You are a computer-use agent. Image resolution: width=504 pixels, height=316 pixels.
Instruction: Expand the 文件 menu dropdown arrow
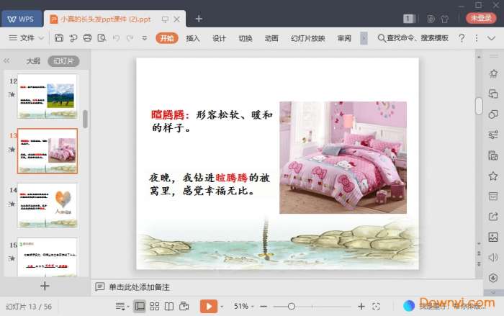point(42,38)
